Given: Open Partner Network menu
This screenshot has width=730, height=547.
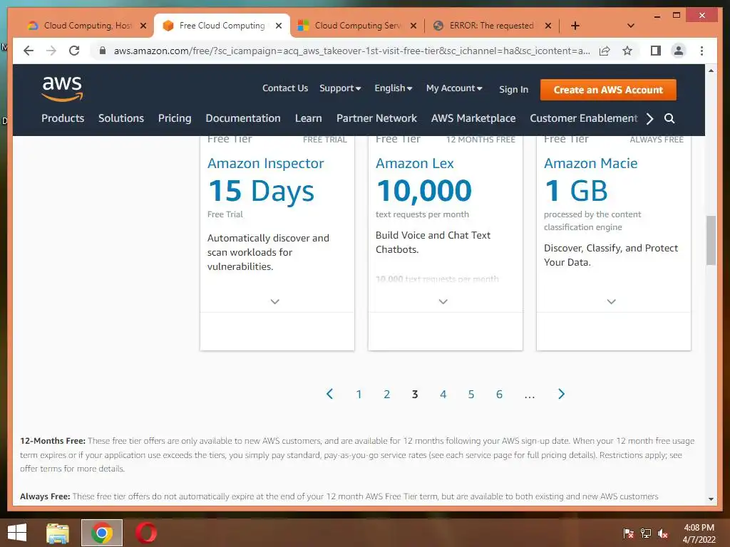Looking at the screenshot, I should click(x=376, y=118).
